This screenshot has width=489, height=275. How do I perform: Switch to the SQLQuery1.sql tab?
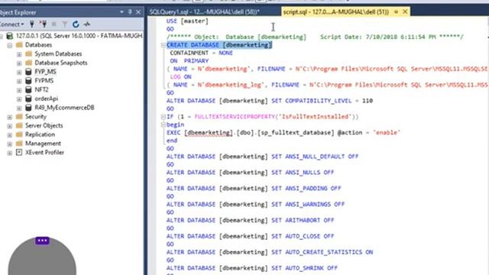tap(204, 12)
